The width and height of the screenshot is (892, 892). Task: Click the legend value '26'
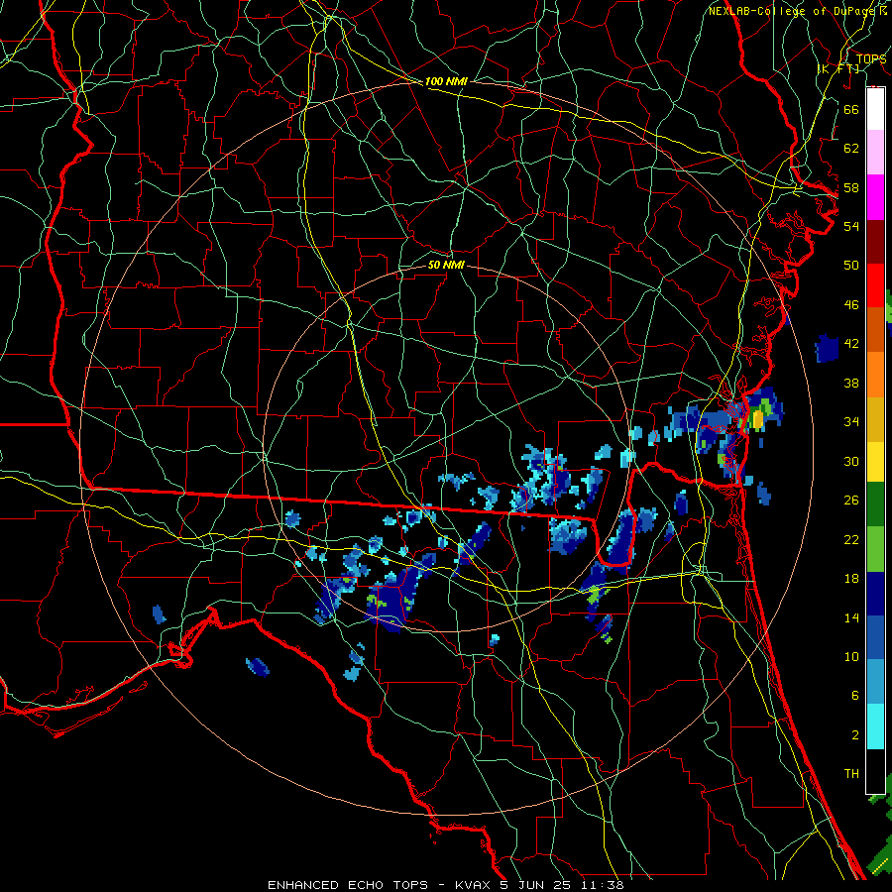(x=851, y=501)
